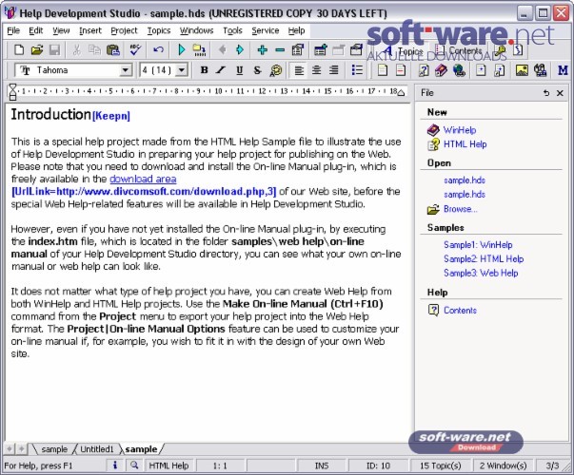Click the Copy toolbar icon

point(94,49)
